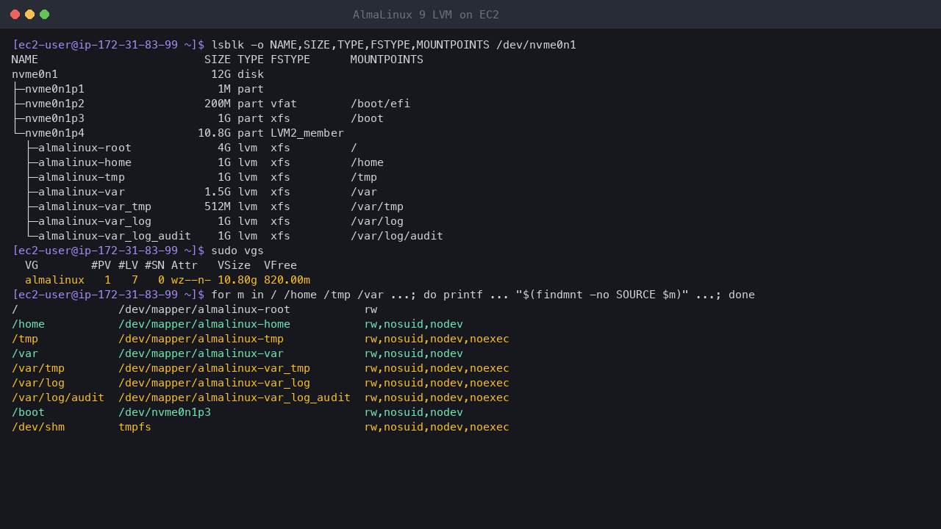Click the 'tmpfs' source entry
941x529 pixels.
click(135, 427)
